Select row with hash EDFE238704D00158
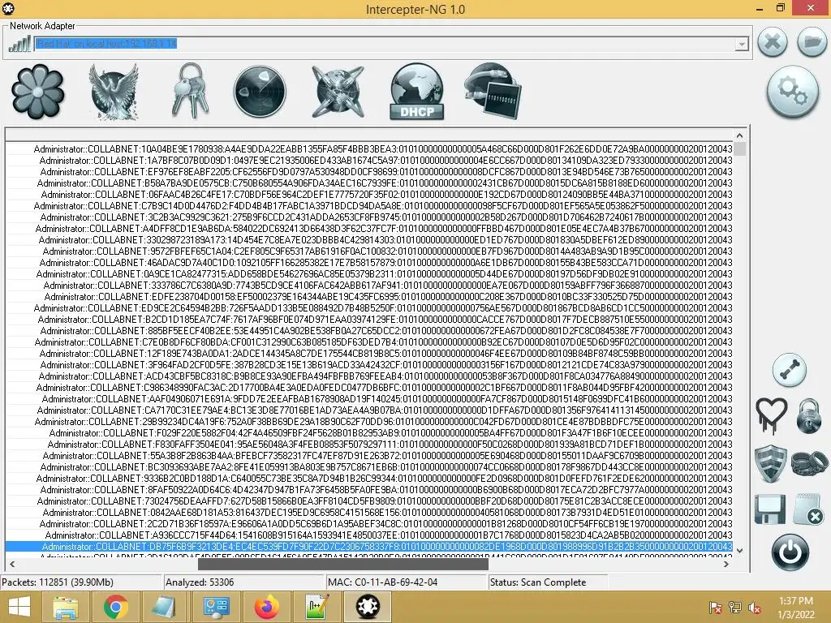This screenshot has height=623, width=831. click(369, 297)
